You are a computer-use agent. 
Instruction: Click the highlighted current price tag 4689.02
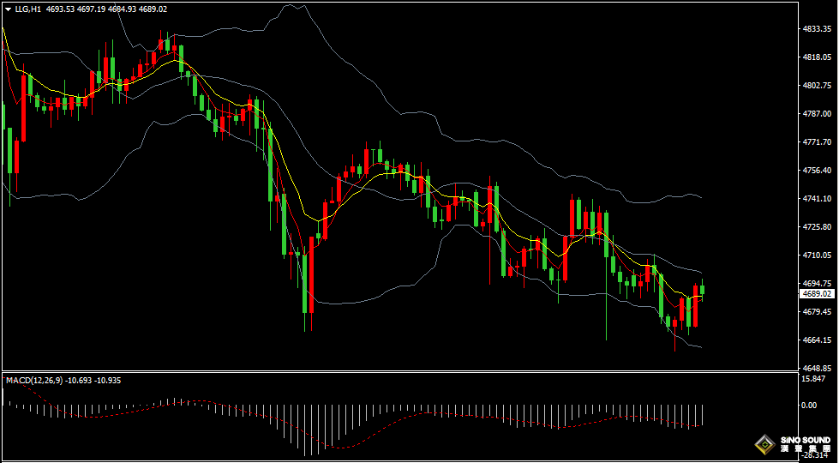coord(817,294)
